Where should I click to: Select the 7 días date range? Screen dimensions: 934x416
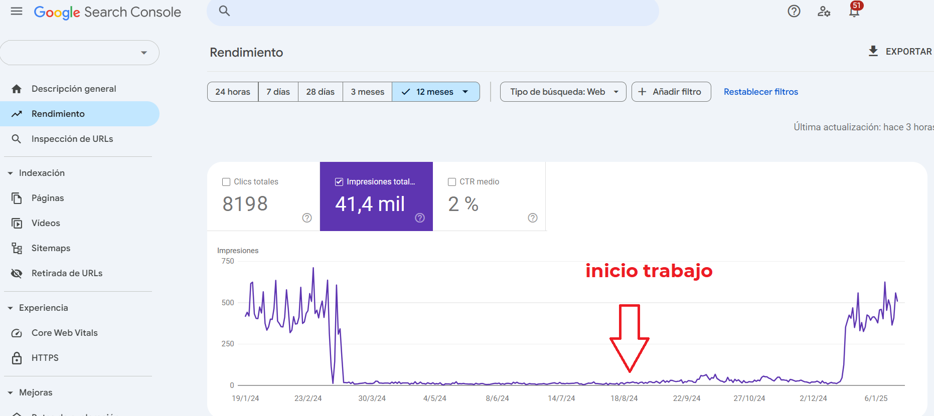tap(278, 92)
